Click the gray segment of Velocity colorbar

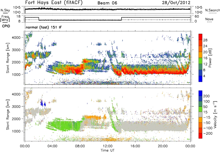[200, 114]
